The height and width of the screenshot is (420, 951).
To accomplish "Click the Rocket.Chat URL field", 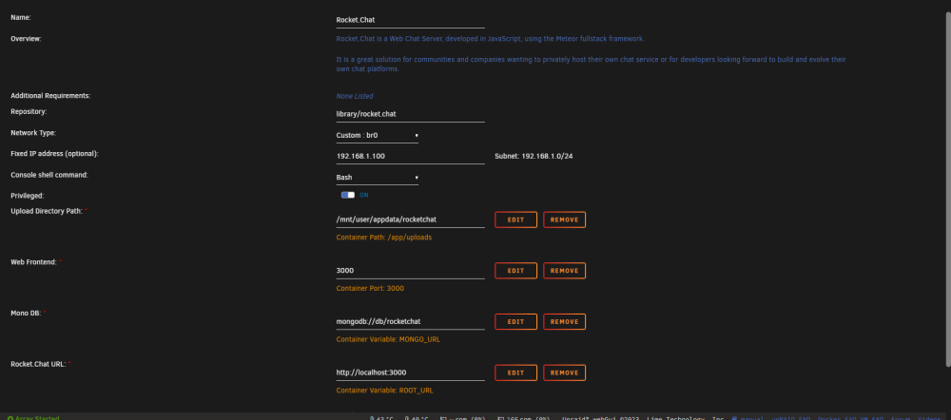I will (x=411, y=372).
